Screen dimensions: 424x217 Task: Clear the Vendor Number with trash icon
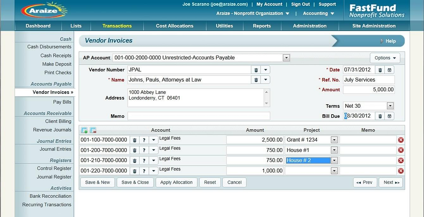click(x=256, y=70)
